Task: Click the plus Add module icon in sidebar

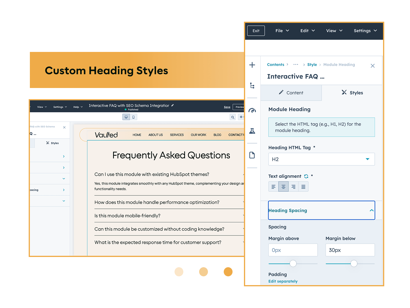Action: tap(252, 65)
